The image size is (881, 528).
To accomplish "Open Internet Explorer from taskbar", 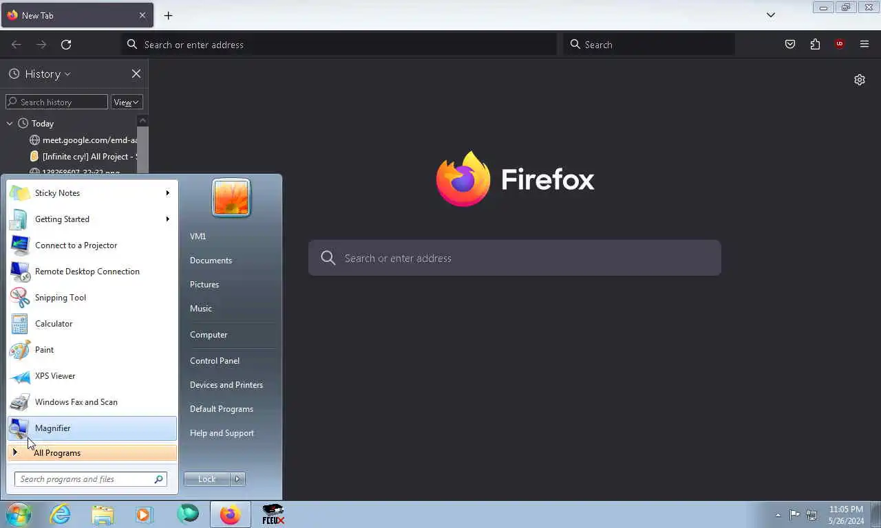I will pyautogui.click(x=60, y=514).
